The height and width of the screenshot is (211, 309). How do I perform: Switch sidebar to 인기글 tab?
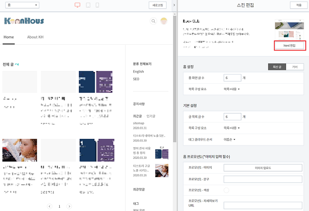pyautogui.click(x=151, y=116)
